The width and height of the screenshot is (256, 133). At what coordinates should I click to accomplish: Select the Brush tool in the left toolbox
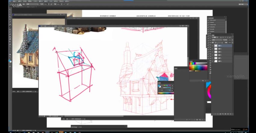point(10,27)
